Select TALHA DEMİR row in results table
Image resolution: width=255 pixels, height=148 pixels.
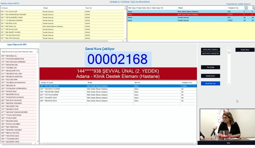click(118, 95)
